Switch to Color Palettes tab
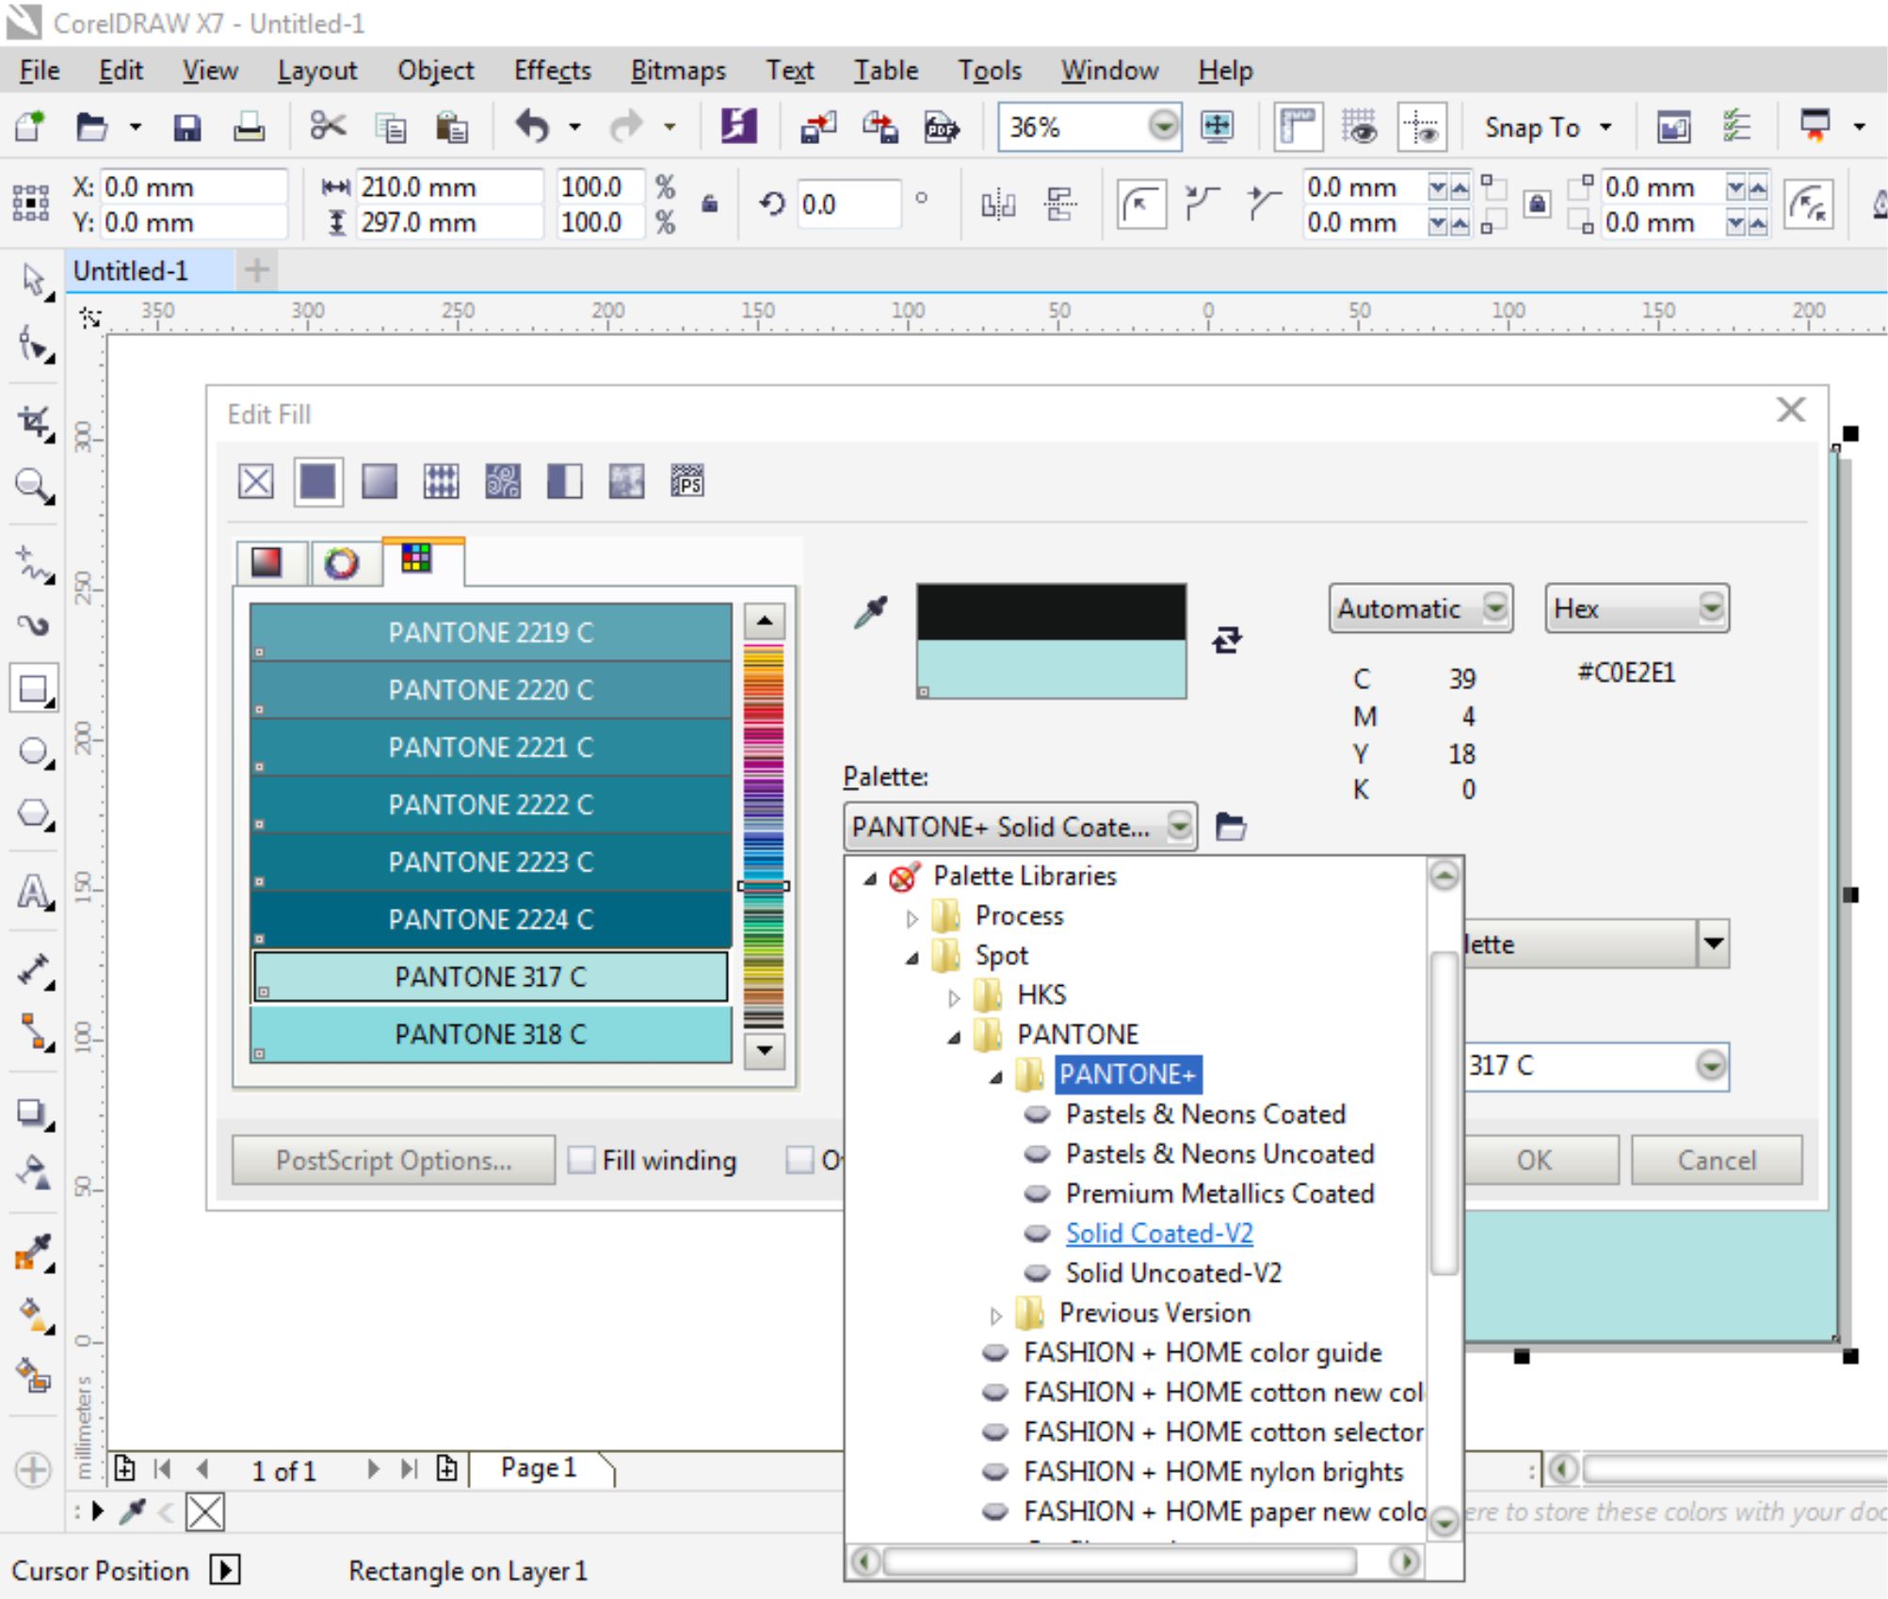This screenshot has height=1599, width=1888. point(422,562)
